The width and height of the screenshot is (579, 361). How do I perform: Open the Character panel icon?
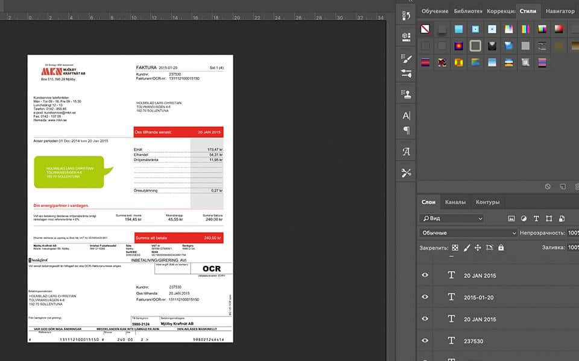coord(406,116)
